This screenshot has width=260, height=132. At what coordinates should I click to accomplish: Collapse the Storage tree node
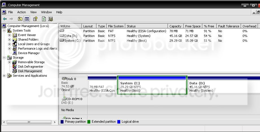point(4,58)
